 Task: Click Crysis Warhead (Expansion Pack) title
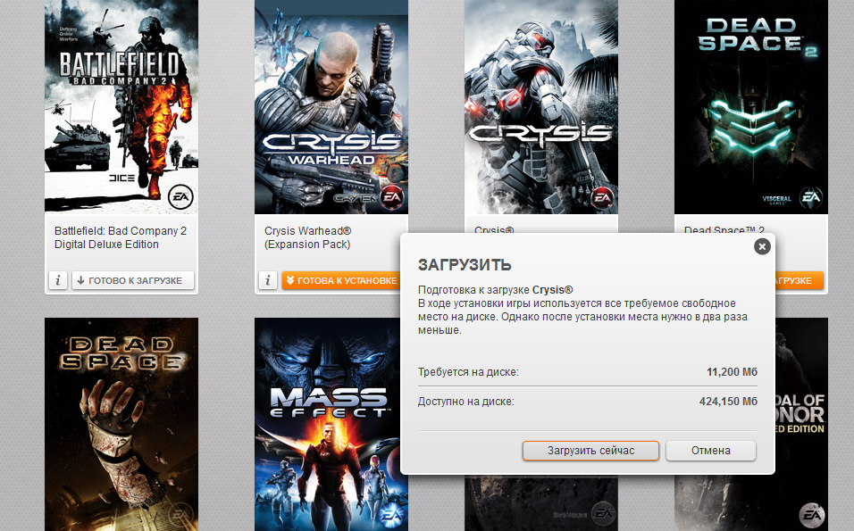click(307, 237)
